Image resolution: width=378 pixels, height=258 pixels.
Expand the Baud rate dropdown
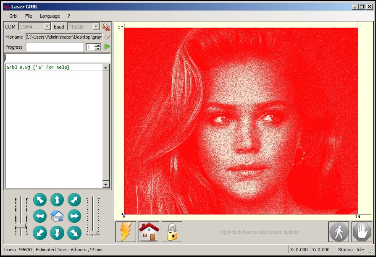(x=96, y=27)
